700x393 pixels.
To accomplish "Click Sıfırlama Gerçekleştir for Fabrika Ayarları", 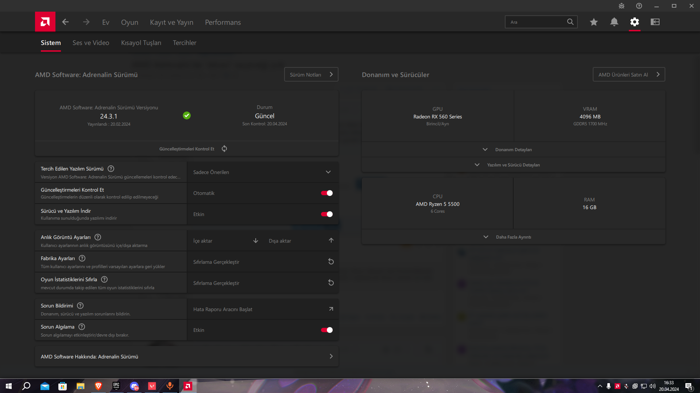I will (263, 262).
